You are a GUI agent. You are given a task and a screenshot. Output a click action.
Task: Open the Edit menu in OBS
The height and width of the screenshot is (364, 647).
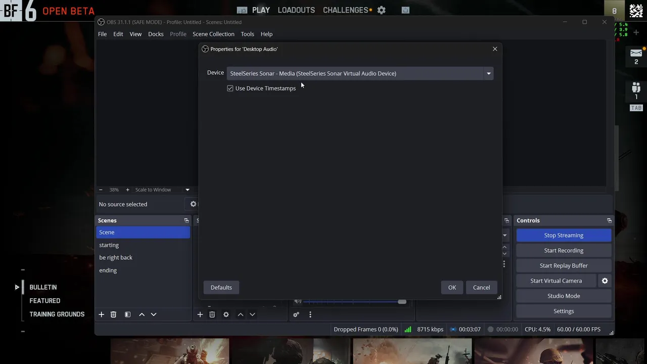pyautogui.click(x=118, y=34)
